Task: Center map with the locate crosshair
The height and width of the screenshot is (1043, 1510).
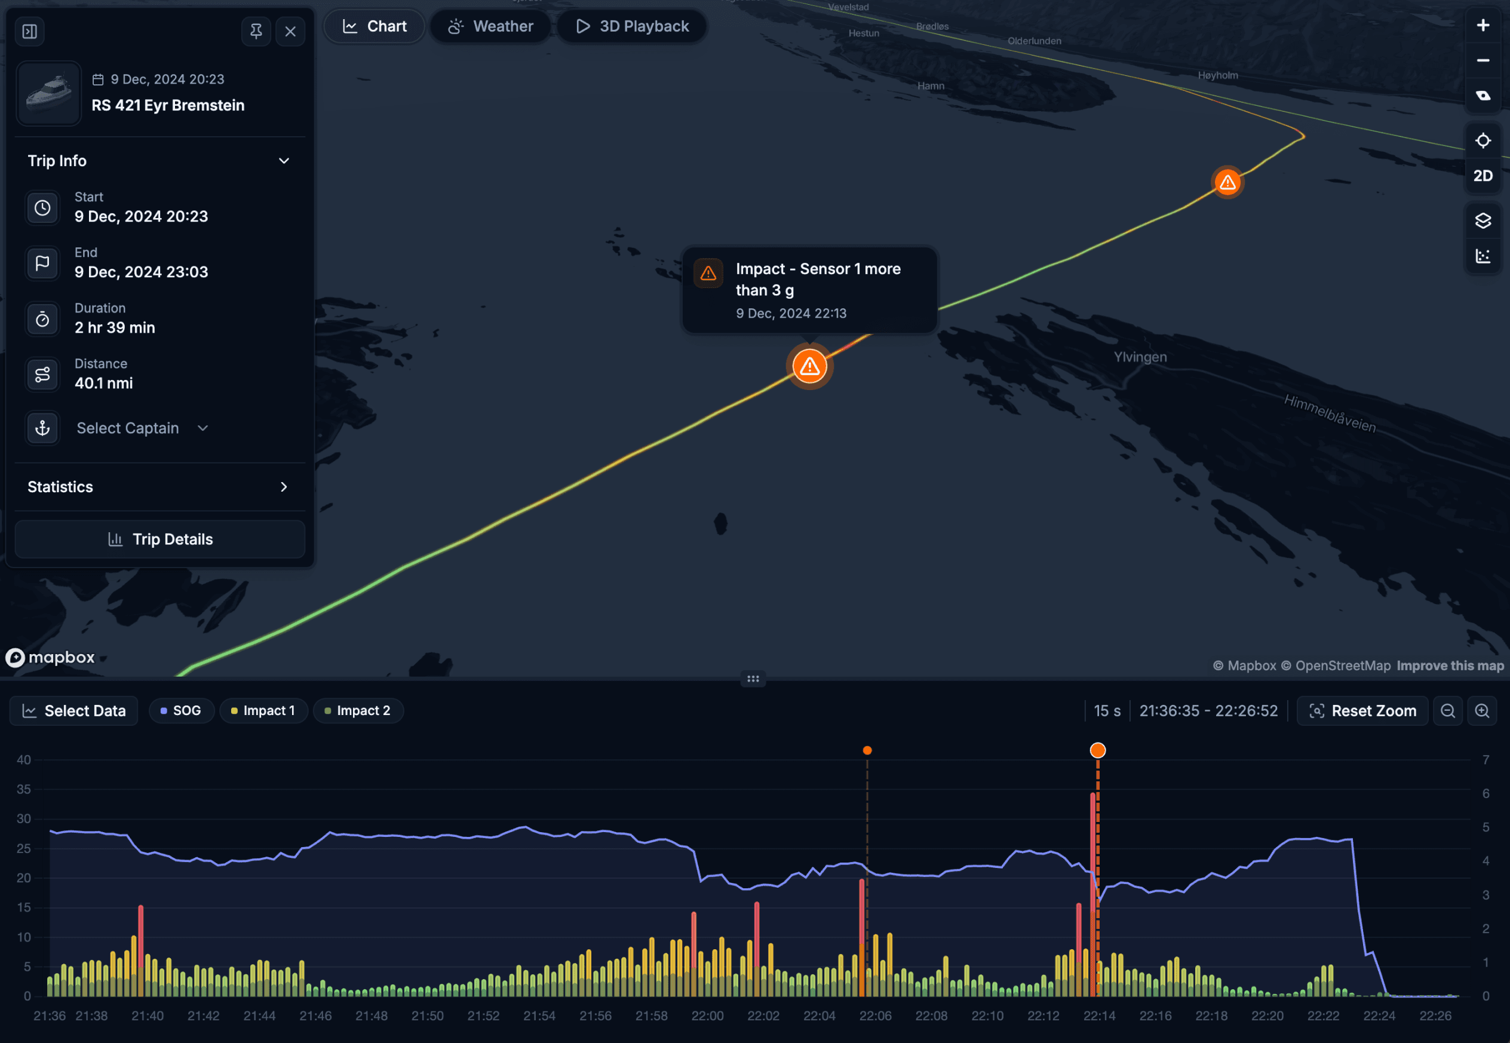Action: [x=1483, y=140]
